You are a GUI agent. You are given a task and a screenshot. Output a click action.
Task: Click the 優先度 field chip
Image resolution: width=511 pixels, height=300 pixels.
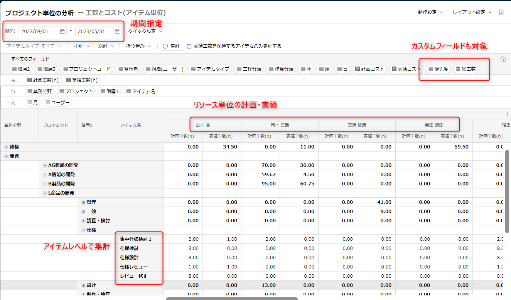[x=438, y=69]
